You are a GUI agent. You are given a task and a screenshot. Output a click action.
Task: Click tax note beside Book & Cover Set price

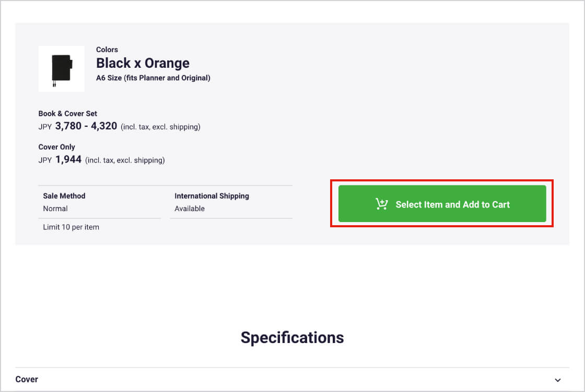click(160, 127)
